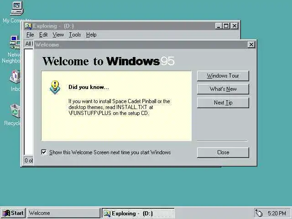Image resolution: width=292 pixels, height=219 pixels.
Task: Click the Space Cadet Pinball tip text
Action: click(119, 107)
